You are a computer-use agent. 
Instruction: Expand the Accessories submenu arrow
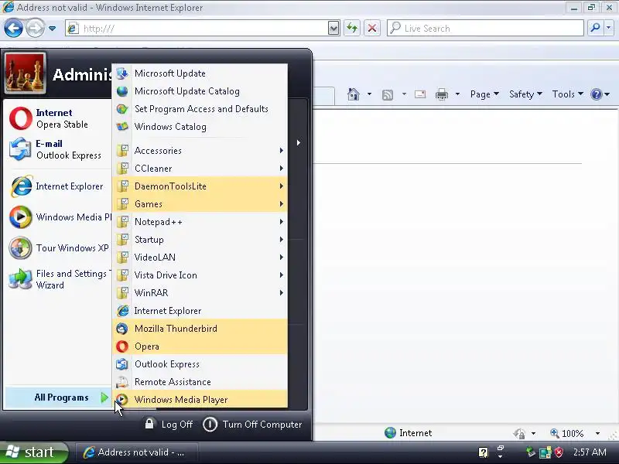pos(282,150)
